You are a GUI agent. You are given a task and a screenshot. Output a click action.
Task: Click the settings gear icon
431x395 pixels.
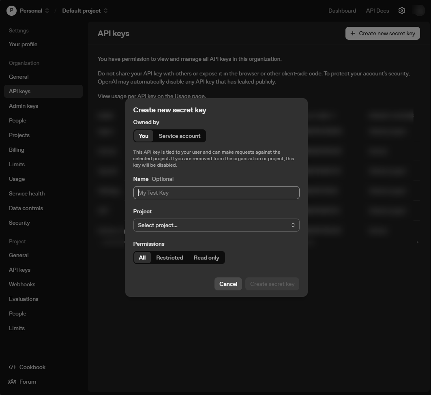401,11
